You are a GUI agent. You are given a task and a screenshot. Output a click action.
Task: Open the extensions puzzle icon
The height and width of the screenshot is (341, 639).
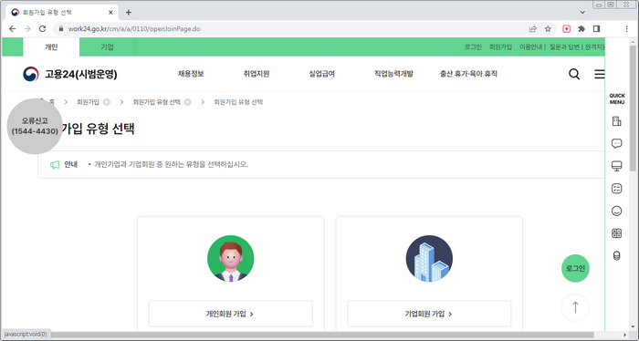point(581,29)
